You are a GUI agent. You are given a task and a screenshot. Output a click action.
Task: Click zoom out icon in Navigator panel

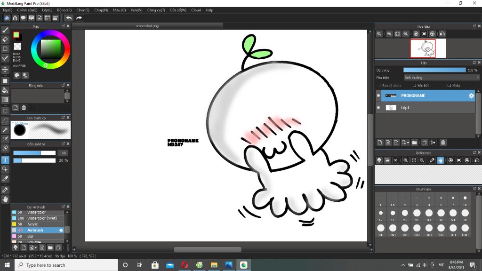[406, 34]
